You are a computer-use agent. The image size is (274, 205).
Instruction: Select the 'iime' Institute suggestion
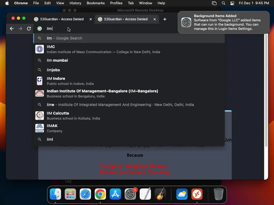tap(129, 105)
